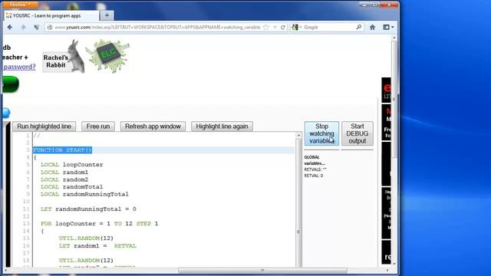Click the page horizontal scrollbar thumb
The image size is (491, 276).
[x=262, y=270]
